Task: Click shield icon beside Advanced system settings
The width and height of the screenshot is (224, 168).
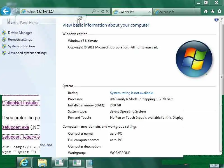Action: point(4,53)
